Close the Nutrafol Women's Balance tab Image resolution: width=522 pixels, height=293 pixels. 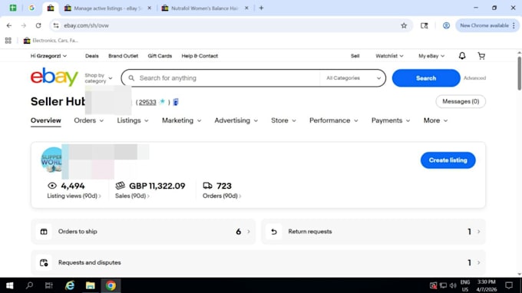(246, 8)
